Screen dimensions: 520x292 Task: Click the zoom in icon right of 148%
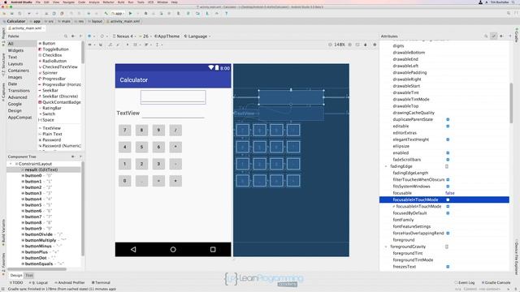(x=349, y=45)
